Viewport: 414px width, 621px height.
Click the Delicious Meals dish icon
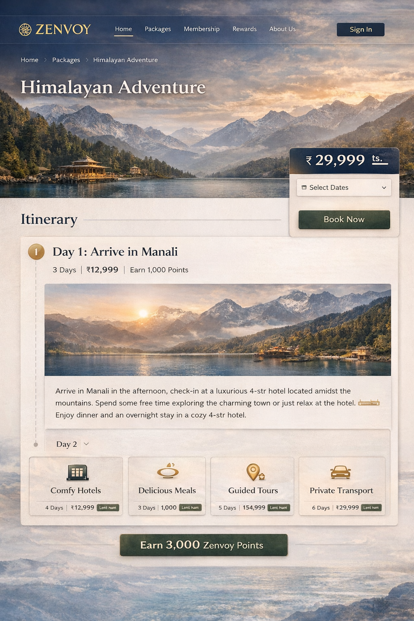point(168,471)
